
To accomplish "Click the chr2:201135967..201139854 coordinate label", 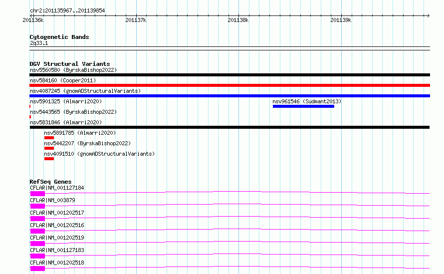I will click(67, 11).
